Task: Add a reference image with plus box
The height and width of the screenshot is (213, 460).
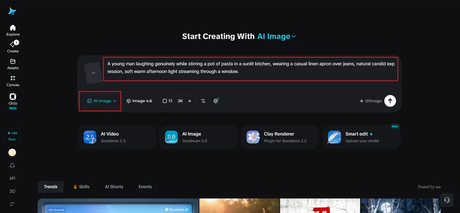Action: pos(93,73)
